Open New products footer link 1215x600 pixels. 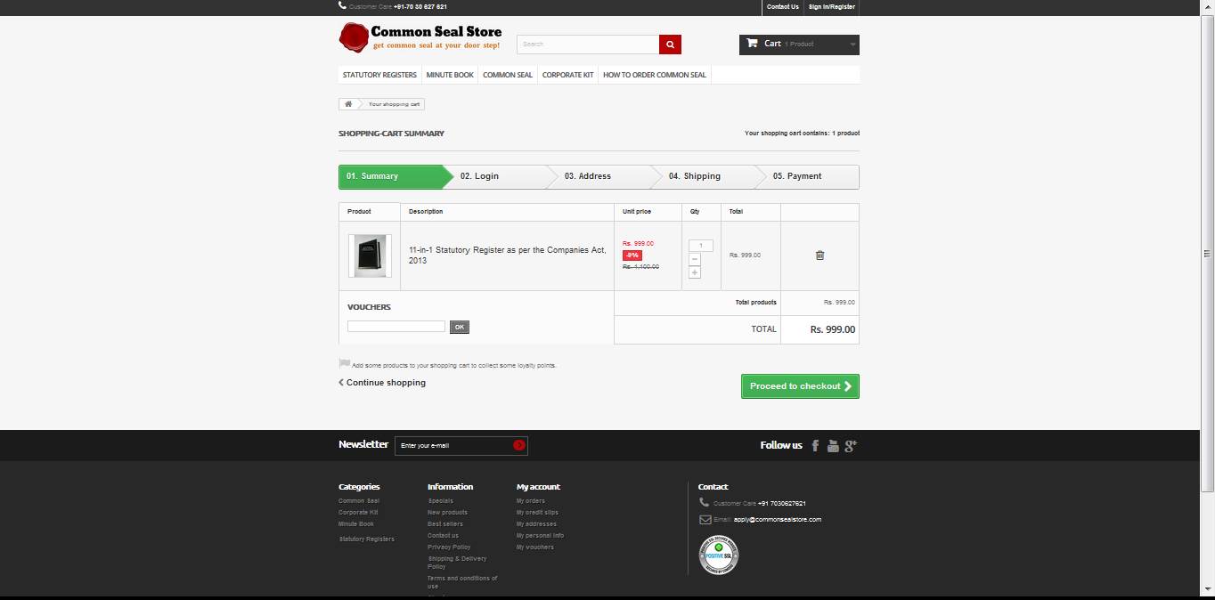click(x=447, y=513)
